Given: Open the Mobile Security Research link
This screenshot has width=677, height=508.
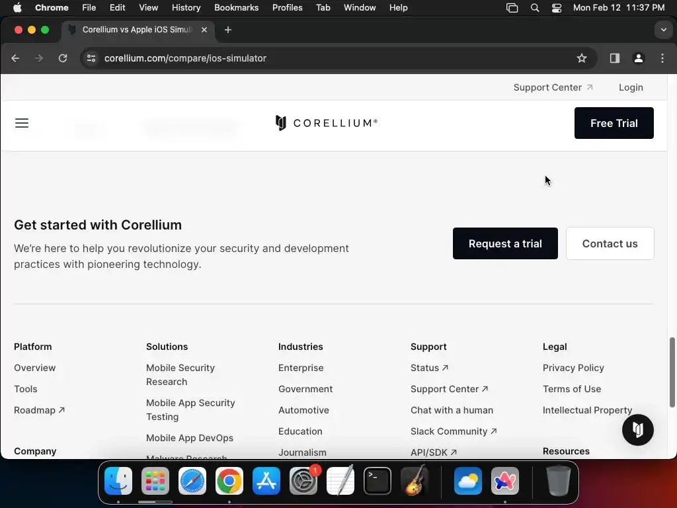Looking at the screenshot, I should click(x=180, y=375).
